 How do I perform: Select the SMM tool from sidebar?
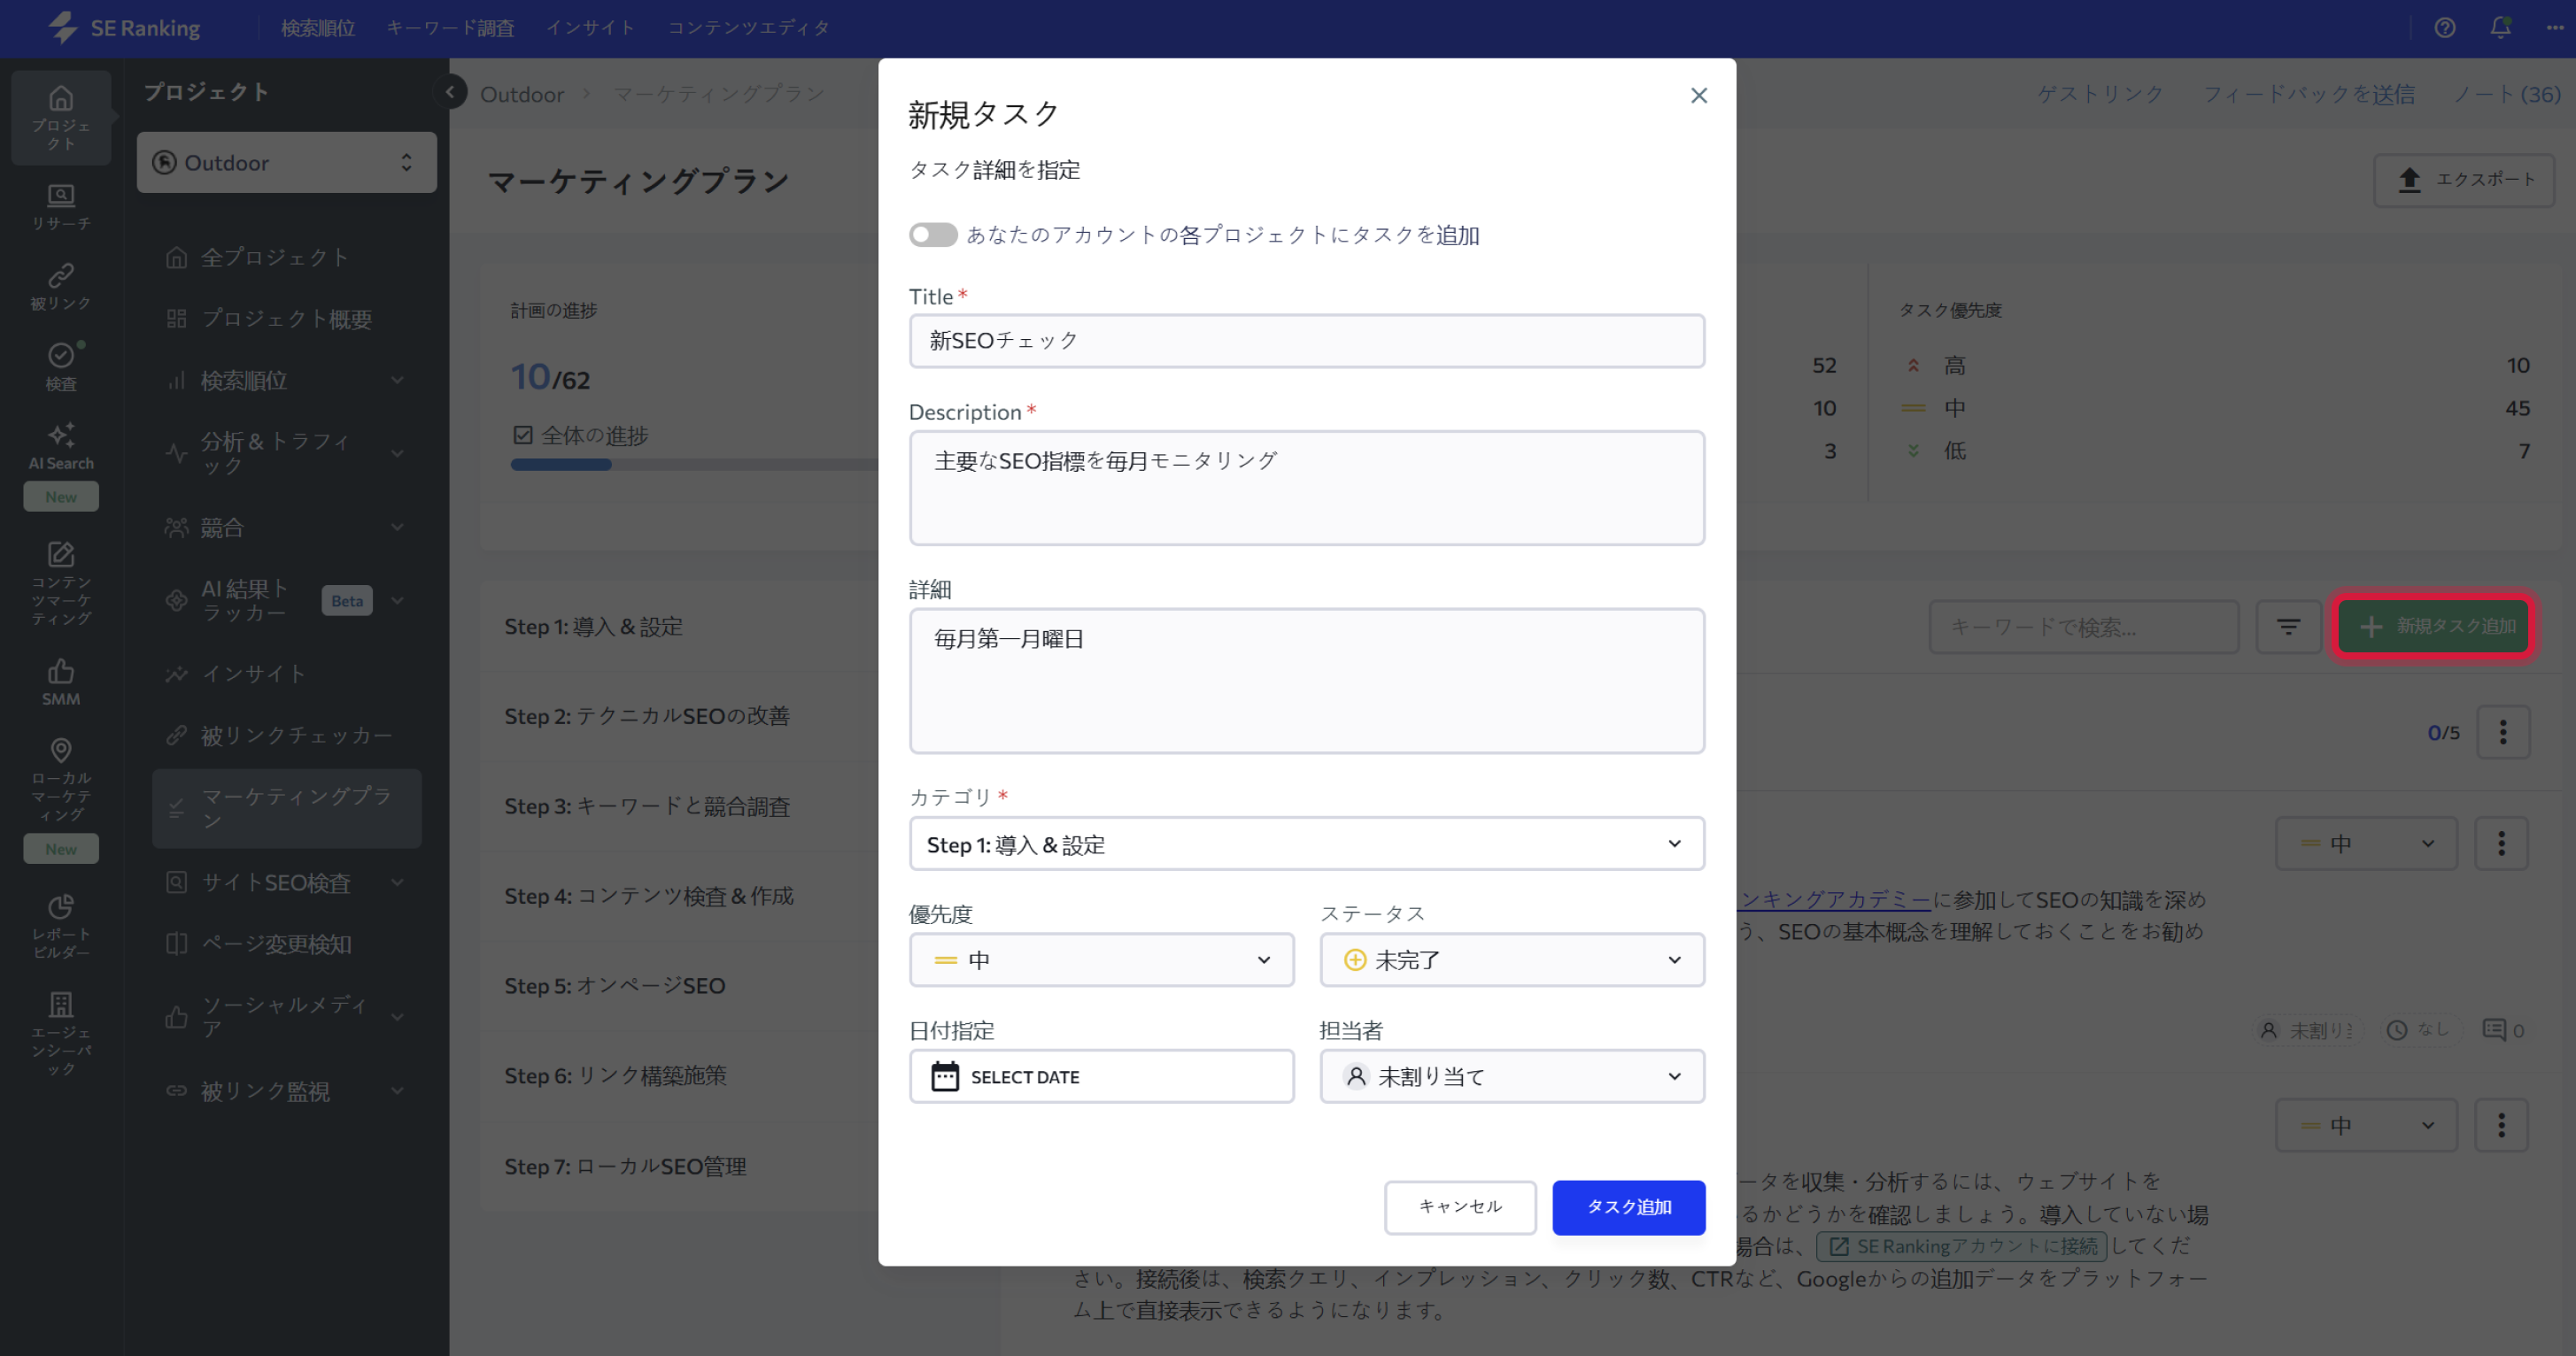coord(60,681)
